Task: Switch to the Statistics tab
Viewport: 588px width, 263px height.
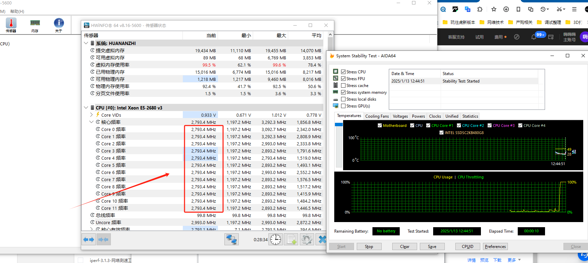Action: click(470, 116)
